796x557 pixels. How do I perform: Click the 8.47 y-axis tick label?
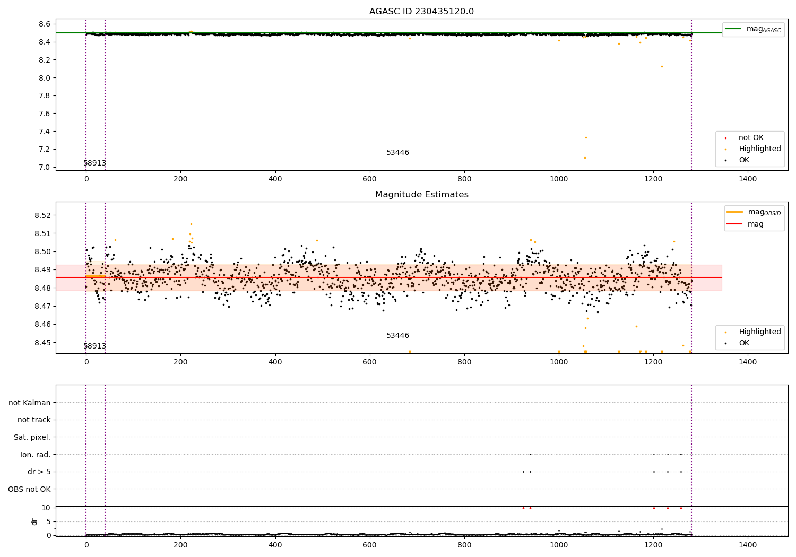coord(42,306)
